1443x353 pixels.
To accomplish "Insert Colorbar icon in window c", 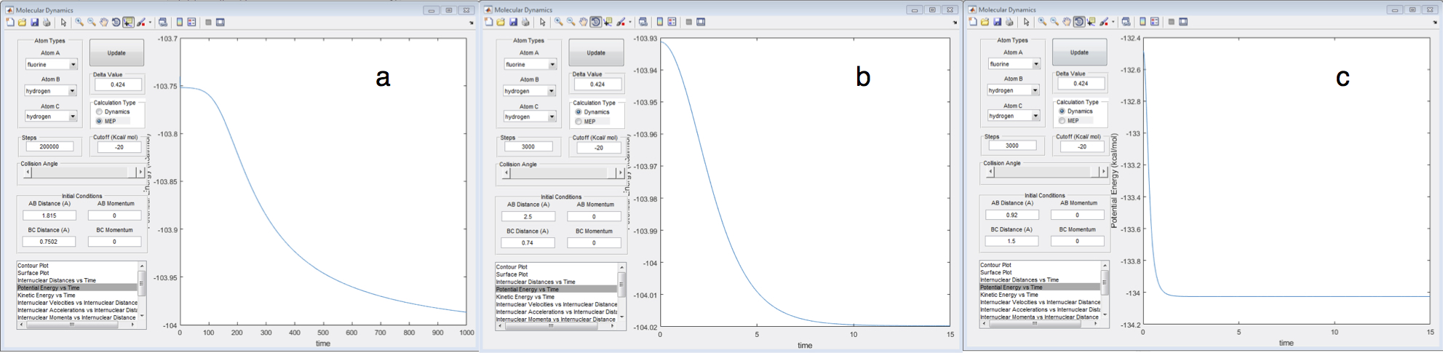I will pos(1142,22).
